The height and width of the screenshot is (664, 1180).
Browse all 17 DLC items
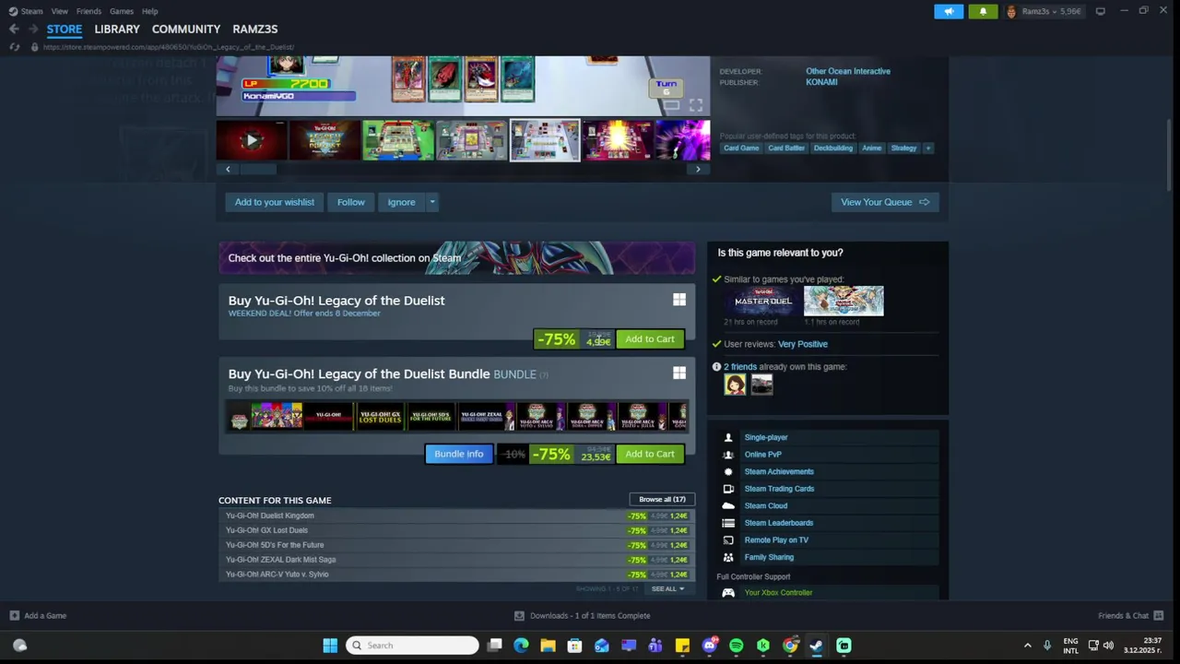[x=662, y=499]
